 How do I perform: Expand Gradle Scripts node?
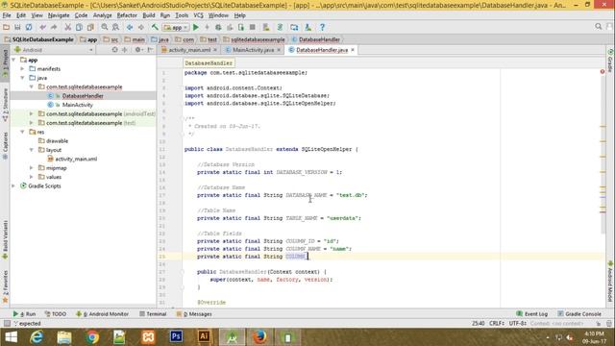click(13, 185)
